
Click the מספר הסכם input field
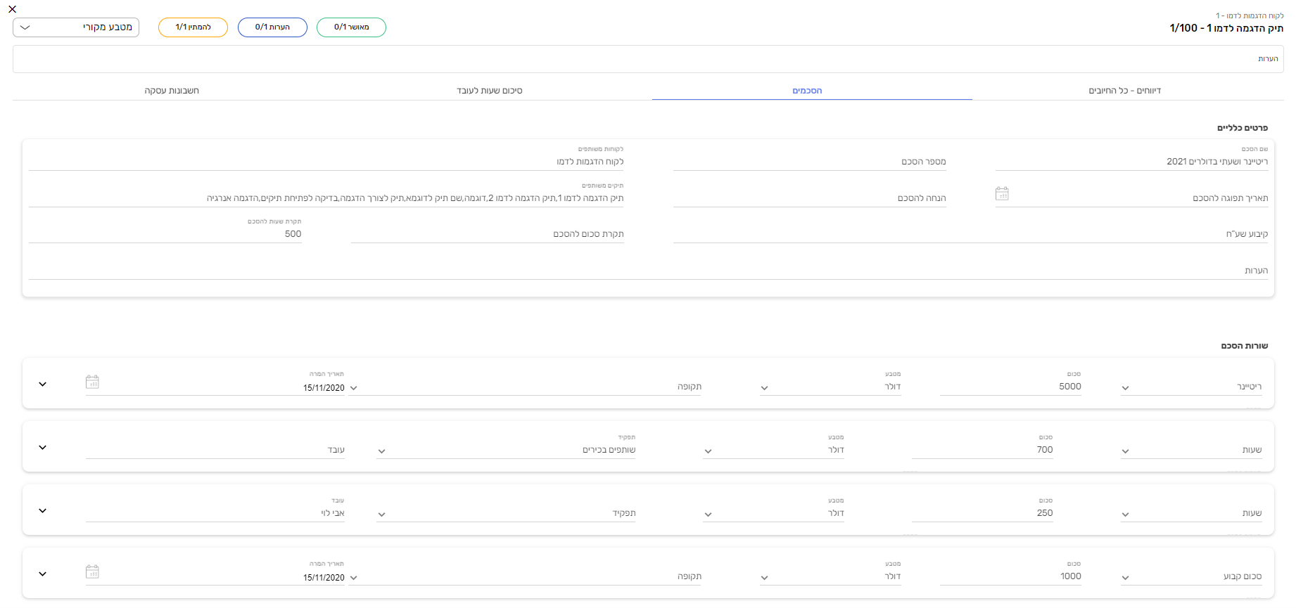coord(809,162)
